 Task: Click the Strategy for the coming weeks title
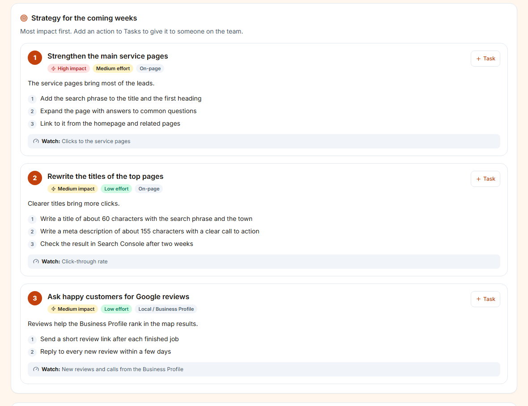(84, 18)
